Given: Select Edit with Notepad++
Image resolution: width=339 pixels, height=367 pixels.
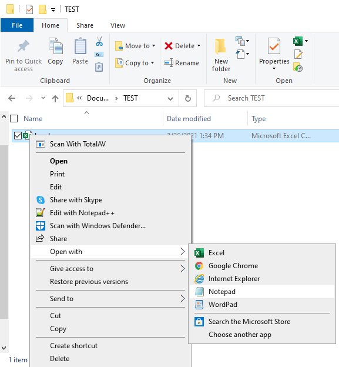Looking at the screenshot, I should [110, 213].
